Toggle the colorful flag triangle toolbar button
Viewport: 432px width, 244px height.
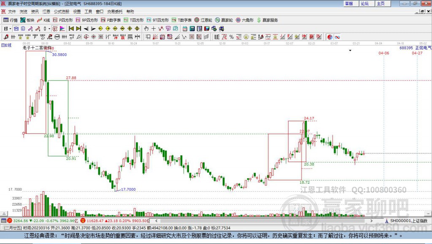[62, 28]
